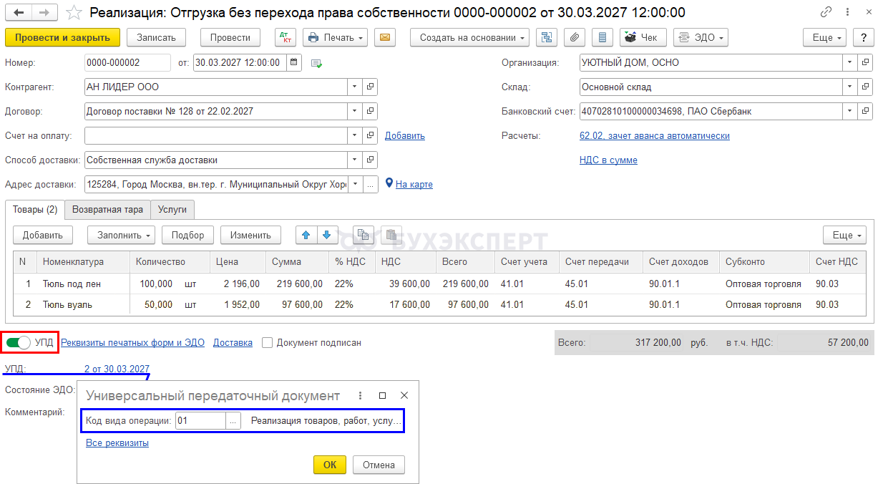This screenshot has height=484, width=883.
Task: Open Доставка link
Action: coord(233,343)
